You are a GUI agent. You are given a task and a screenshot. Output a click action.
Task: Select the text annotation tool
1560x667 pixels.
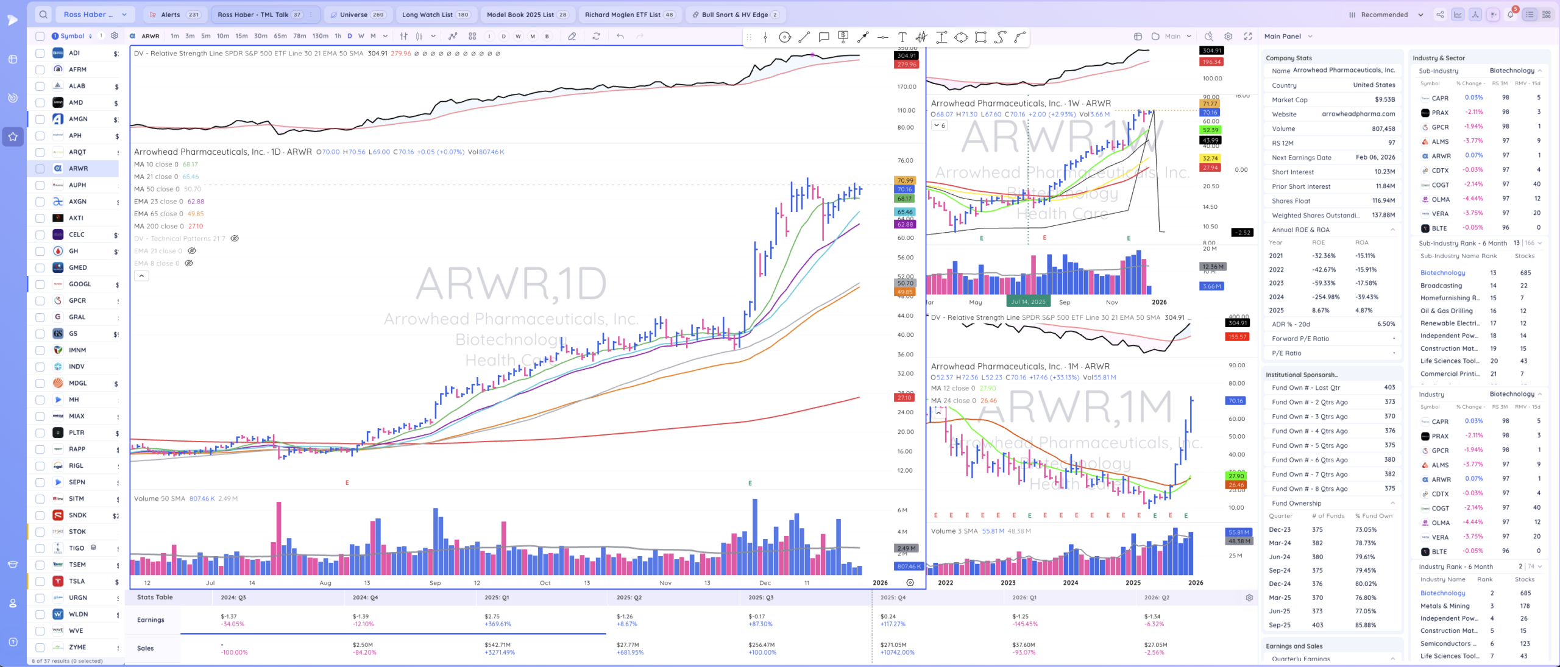pos(902,37)
